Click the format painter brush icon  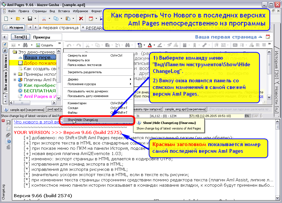point(169,45)
